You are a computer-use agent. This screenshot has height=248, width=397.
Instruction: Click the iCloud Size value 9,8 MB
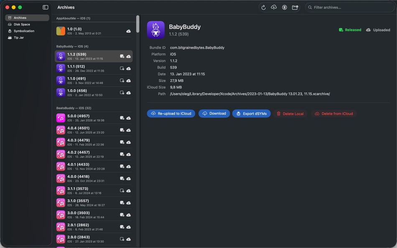(x=176, y=87)
